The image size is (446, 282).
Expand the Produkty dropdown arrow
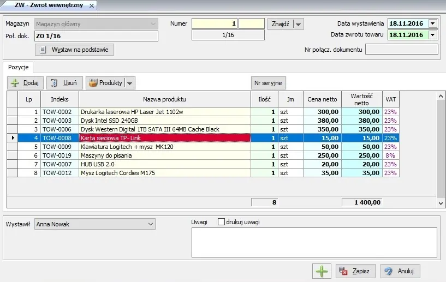130,83
